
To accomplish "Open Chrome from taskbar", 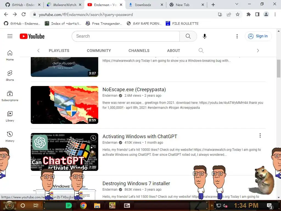I will coord(83,206).
